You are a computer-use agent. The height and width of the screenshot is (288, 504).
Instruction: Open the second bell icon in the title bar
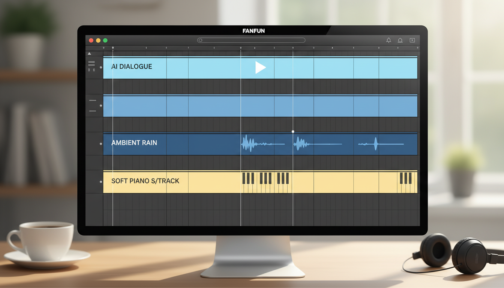pos(400,40)
